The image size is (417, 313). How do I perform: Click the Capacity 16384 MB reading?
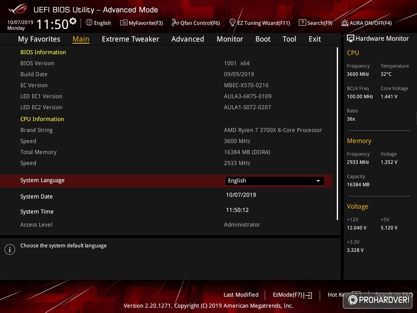tap(358, 185)
